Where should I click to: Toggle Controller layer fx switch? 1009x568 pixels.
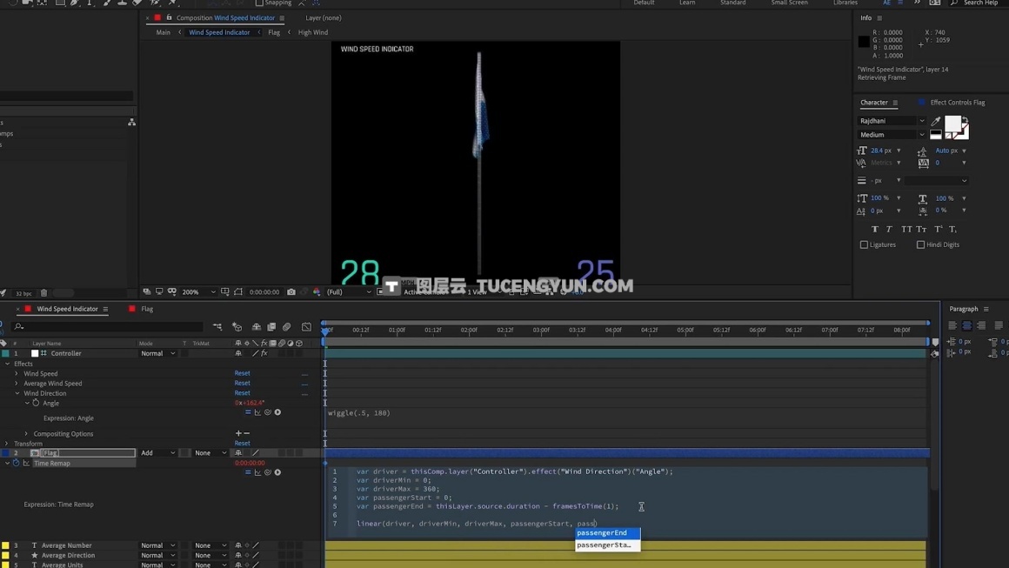[264, 353]
